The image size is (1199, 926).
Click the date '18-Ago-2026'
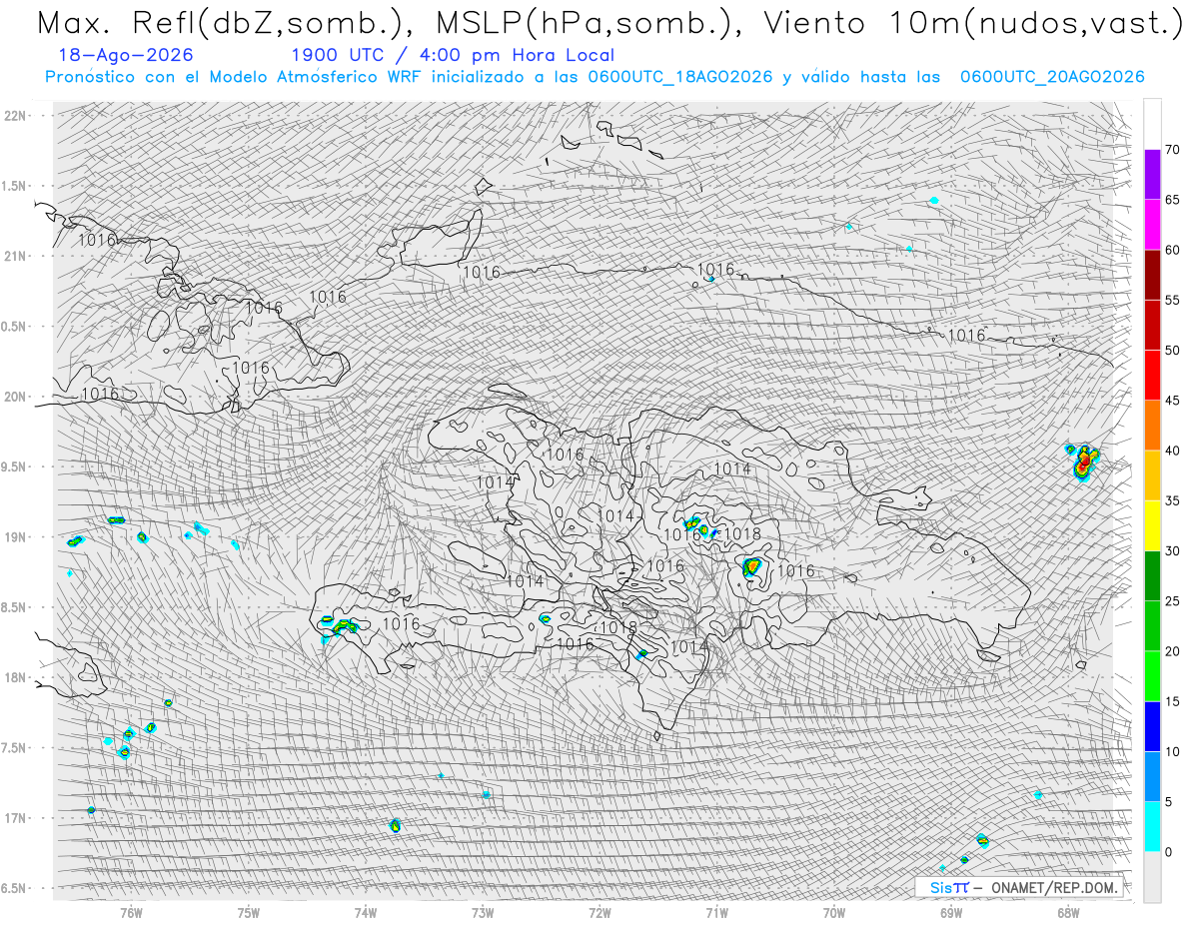coord(126,55)
